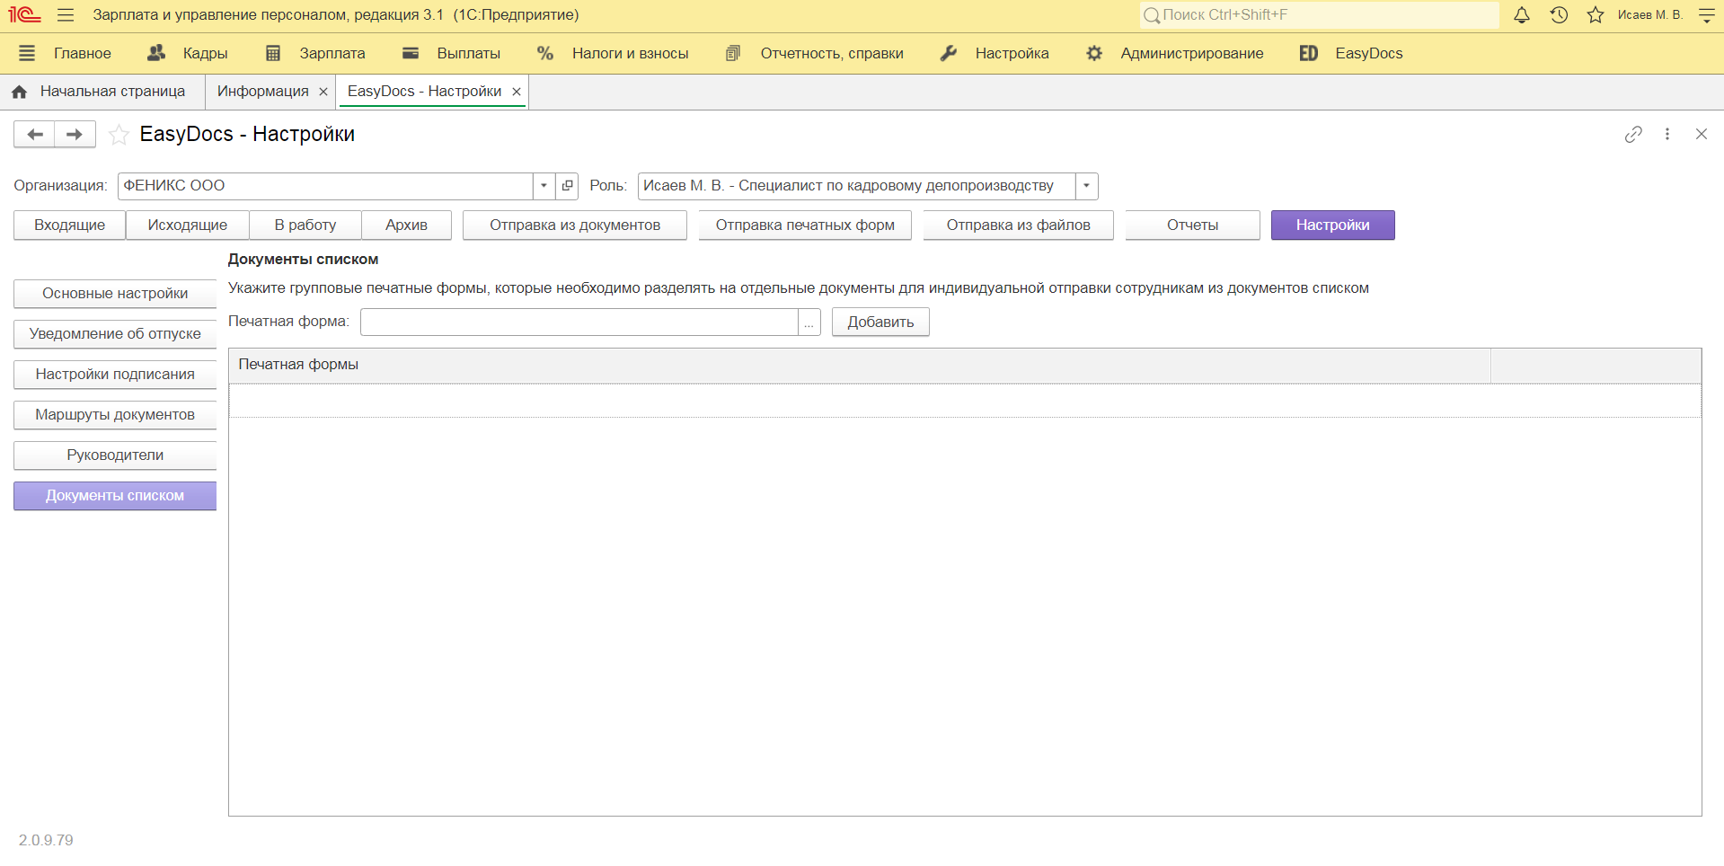Image resolution: width=1724 pixels, height=866 pixels.
Task: Toggle the hamburger menu next to the 1C logo
Action: click(65, 15)
